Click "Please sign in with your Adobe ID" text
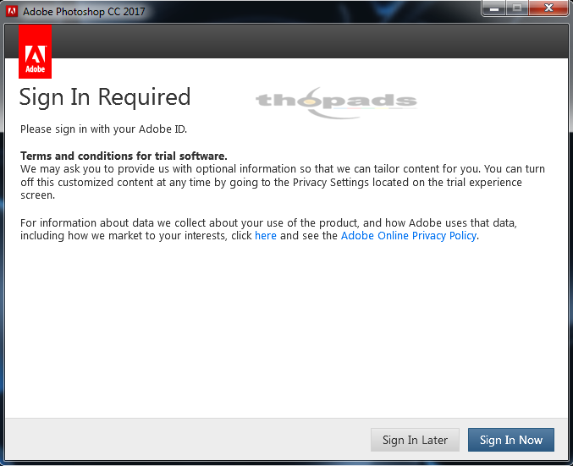Screen dimensions: 573x466 103,129
